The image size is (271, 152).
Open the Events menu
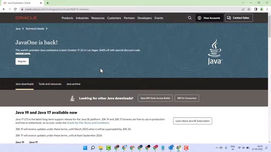pyautogui.click(x=159, y=18)
